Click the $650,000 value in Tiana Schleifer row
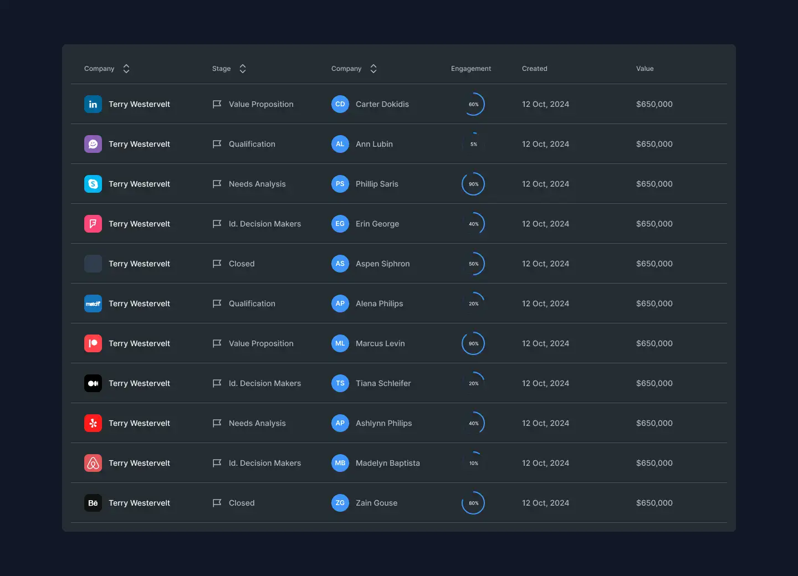 coord(654,383)
